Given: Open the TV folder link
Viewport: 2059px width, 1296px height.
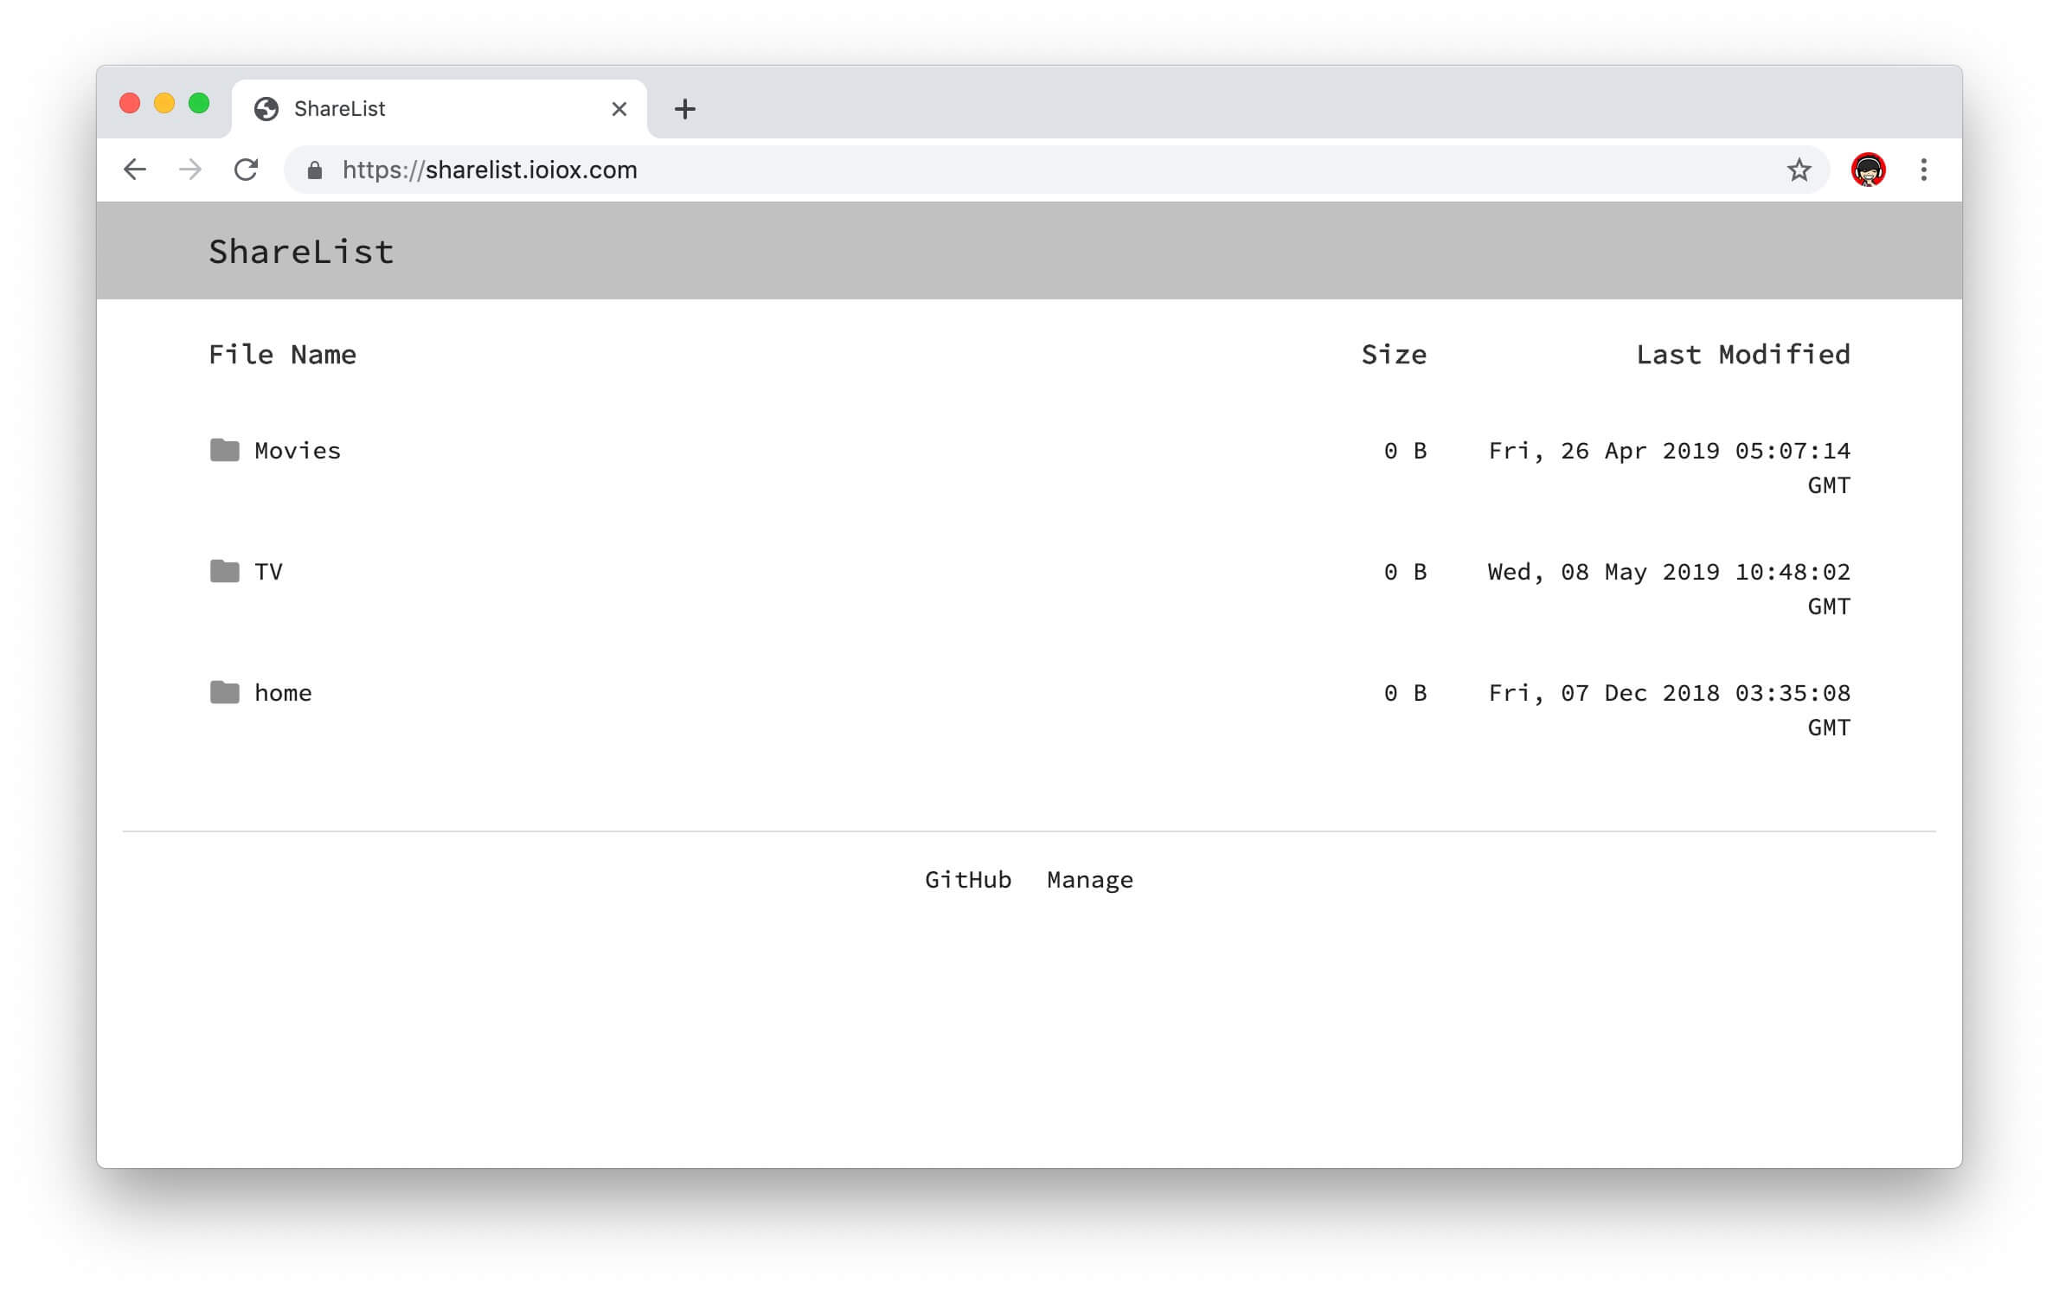Looking at the screenshot, I should (x=268, y=572).
